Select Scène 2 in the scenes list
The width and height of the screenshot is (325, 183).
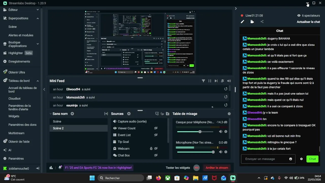click(x=78, y=128)
